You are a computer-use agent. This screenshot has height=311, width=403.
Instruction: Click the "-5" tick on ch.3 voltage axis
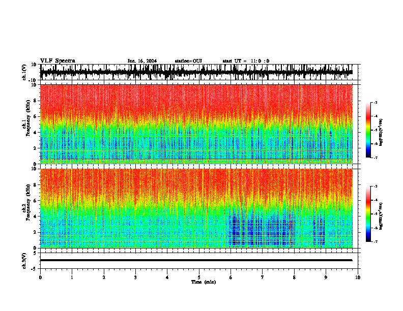point(34,269)
